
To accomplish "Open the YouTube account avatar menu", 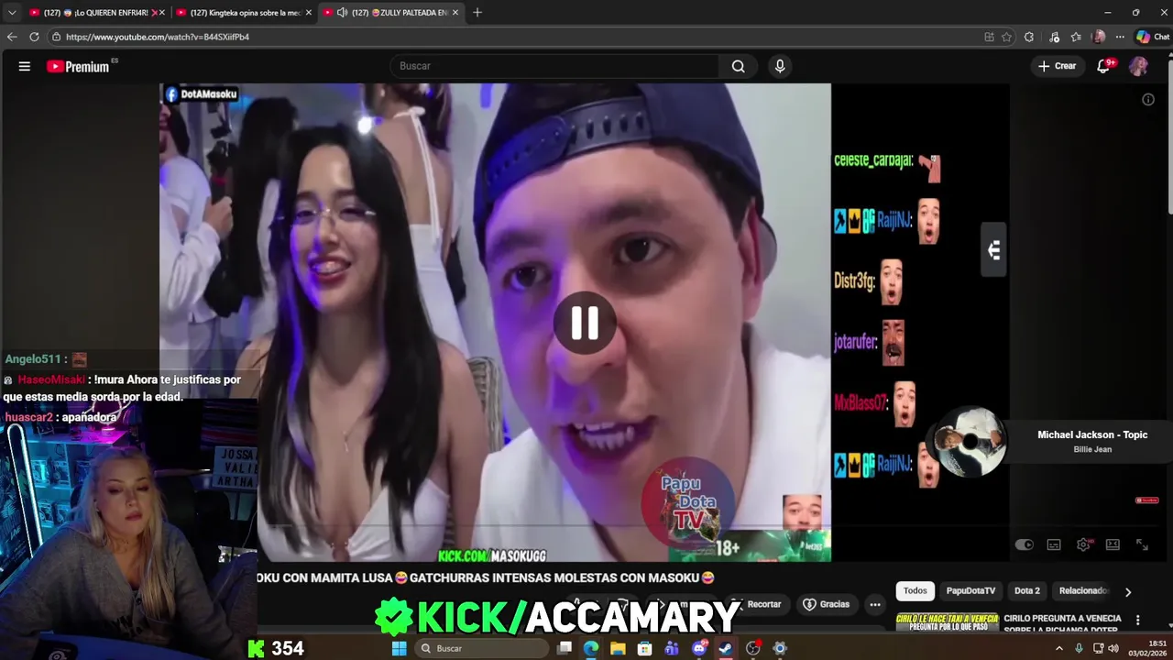I will [1138, 66].
